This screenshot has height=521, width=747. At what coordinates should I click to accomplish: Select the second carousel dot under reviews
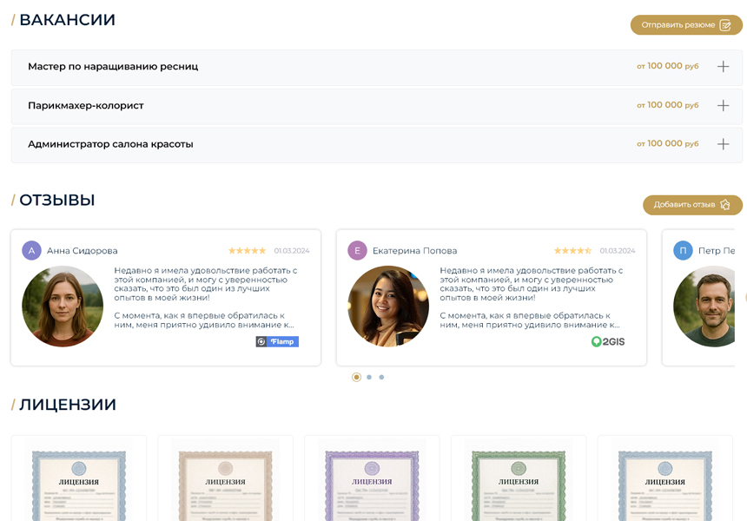pos(368,377)
